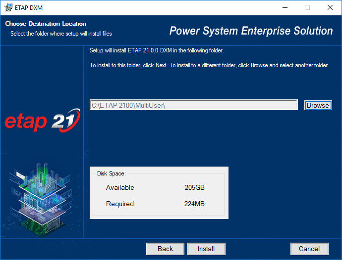The width and height of the screenshot is (342, 260).
Task: Select the 'Required' disk space label
Action: pos(120,204)
